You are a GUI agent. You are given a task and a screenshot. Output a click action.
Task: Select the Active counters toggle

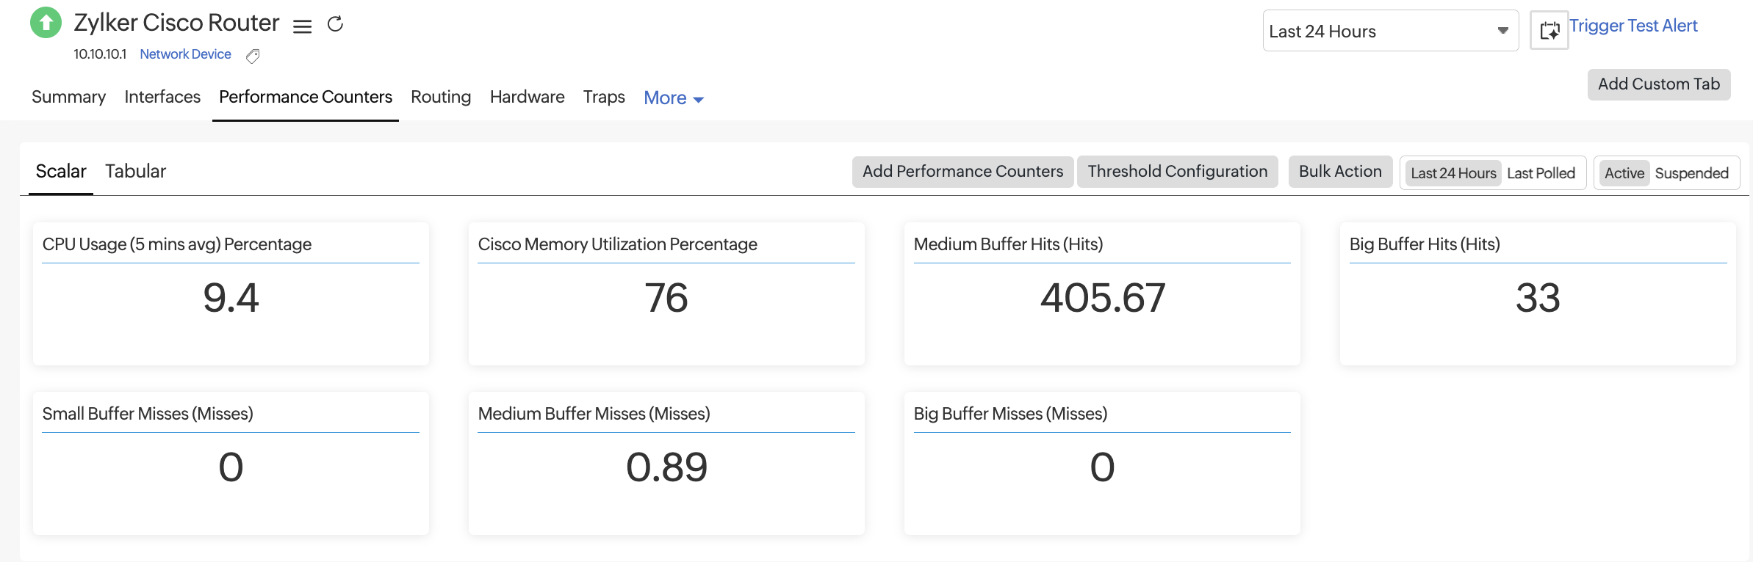point(1624,173)
